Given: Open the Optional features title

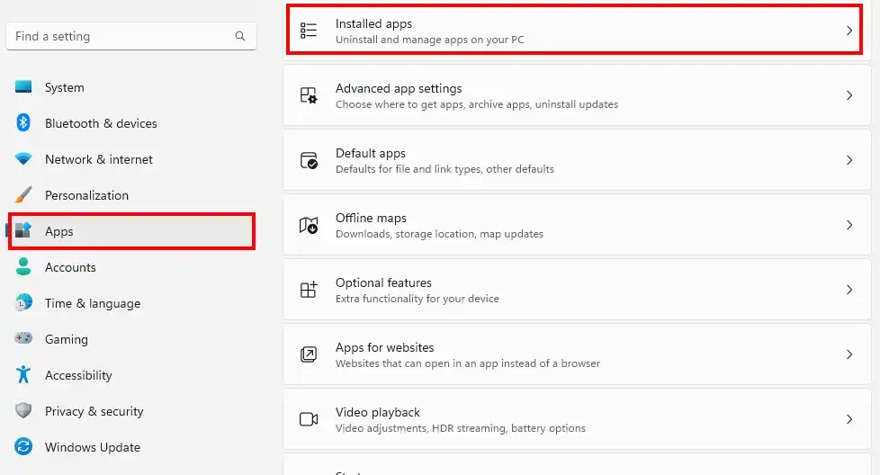Looking at the screenshot, I should click(x=383, y=282).
